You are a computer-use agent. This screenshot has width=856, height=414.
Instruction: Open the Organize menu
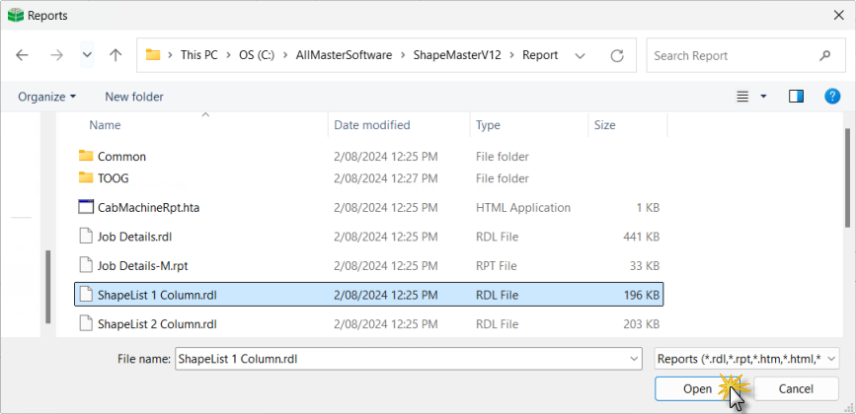click(46, 97)
